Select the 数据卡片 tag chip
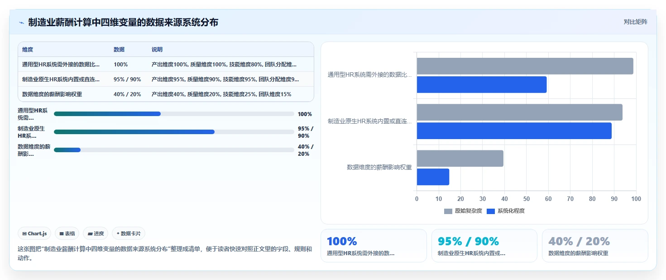This screenshot has width=666, height=280. 129,233
